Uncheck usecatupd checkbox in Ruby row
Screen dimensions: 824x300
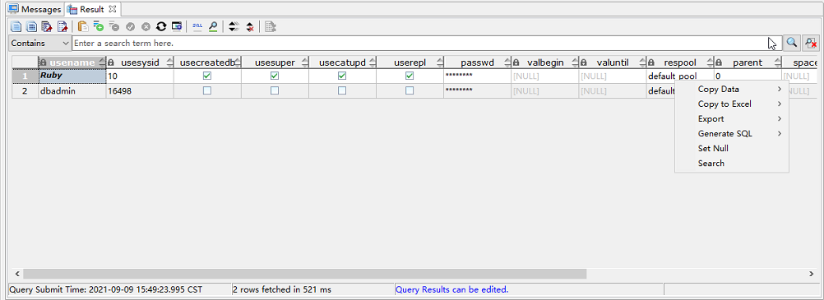(x=342, y=76)
